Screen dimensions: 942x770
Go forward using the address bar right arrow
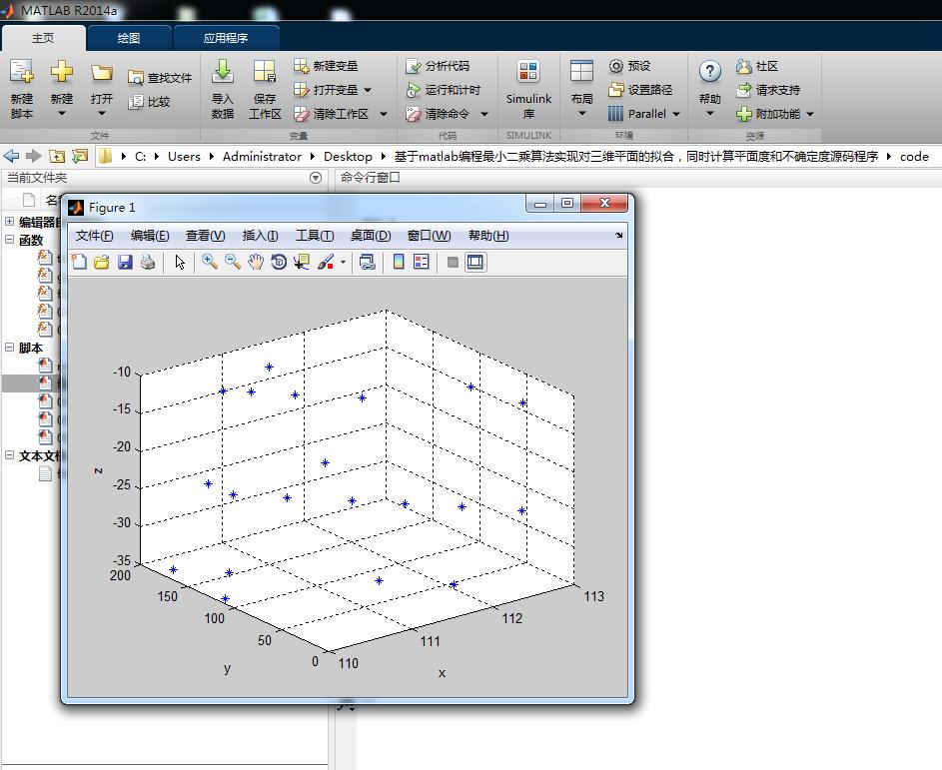click(x=34, y=156)
